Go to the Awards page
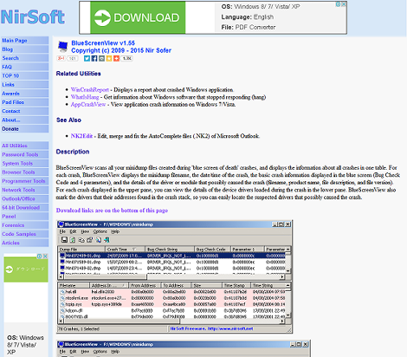The width and height of the screenshot is (407, 357). (24, 94)
